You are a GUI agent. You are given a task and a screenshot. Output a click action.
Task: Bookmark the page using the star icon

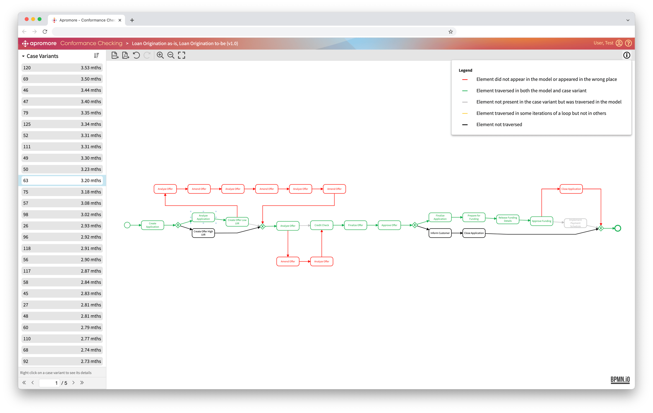click(x=451, y=31)
